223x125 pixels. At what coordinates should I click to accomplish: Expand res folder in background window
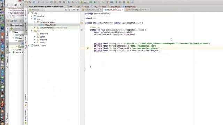click(x=13, y=50)
